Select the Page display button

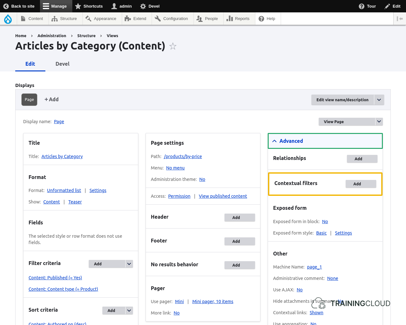pos(29,100)
